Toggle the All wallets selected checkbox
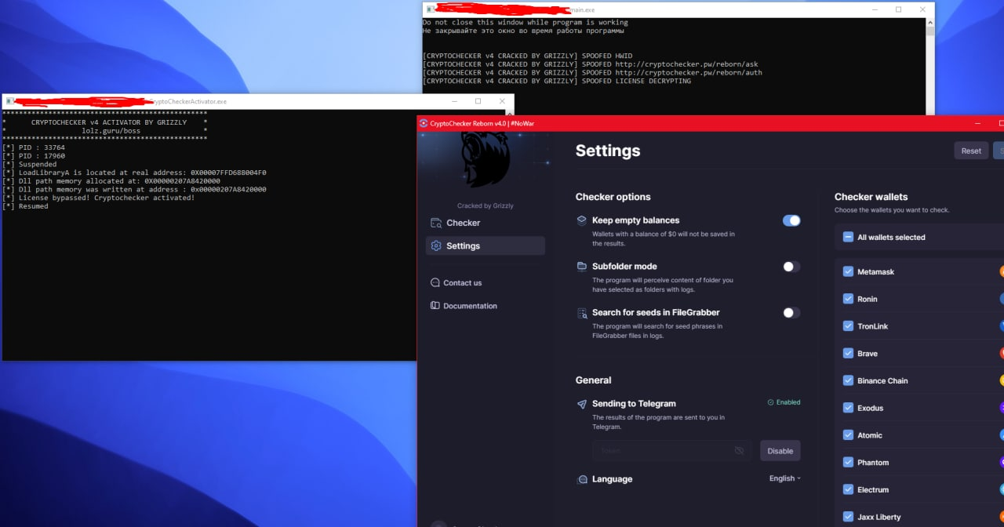 tap(848, 237)
